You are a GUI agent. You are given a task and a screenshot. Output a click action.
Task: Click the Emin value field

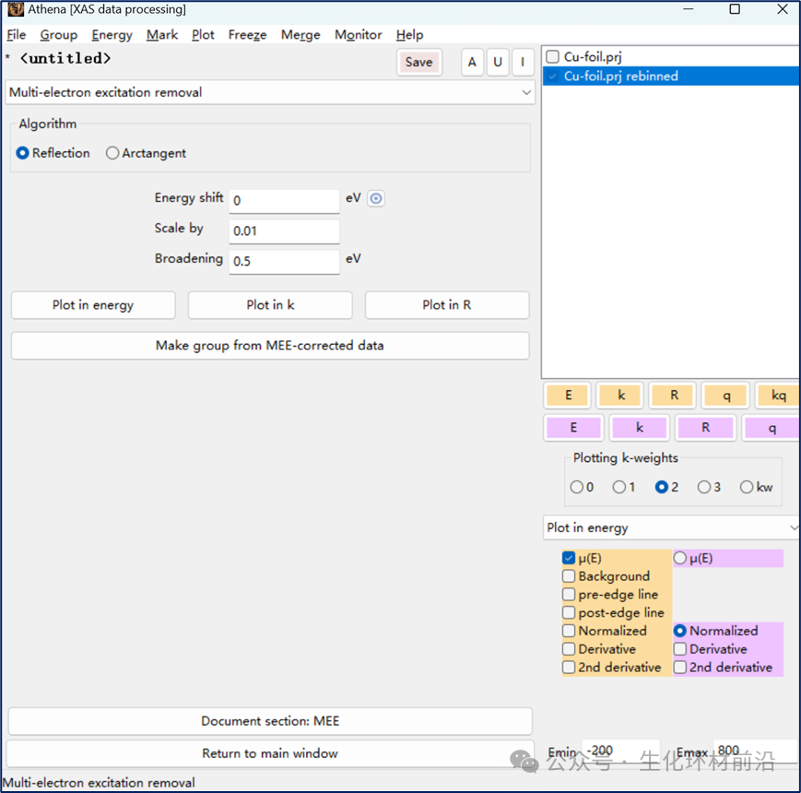(621, 752)
